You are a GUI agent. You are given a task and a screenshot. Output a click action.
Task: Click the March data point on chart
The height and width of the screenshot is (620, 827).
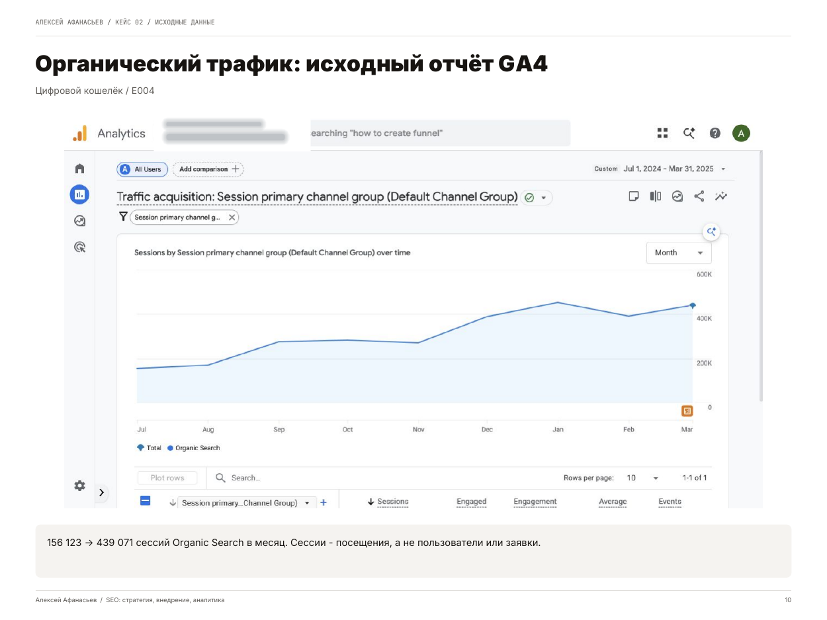click(x=693, y=305)
